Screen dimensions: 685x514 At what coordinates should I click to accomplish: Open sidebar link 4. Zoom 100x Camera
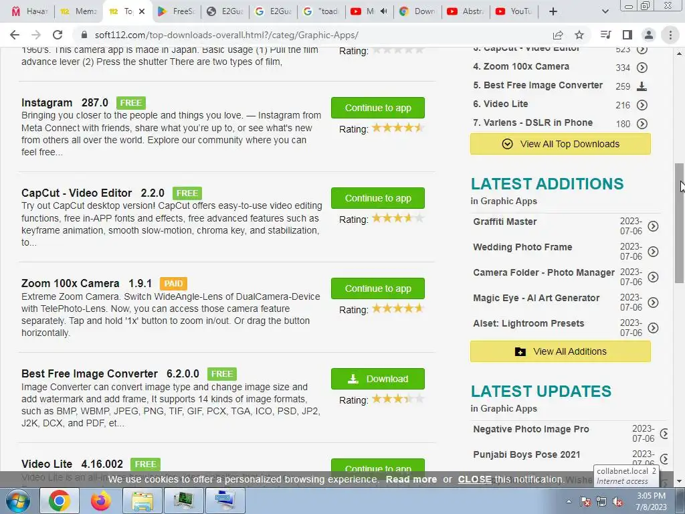click(x=521, y=66)
